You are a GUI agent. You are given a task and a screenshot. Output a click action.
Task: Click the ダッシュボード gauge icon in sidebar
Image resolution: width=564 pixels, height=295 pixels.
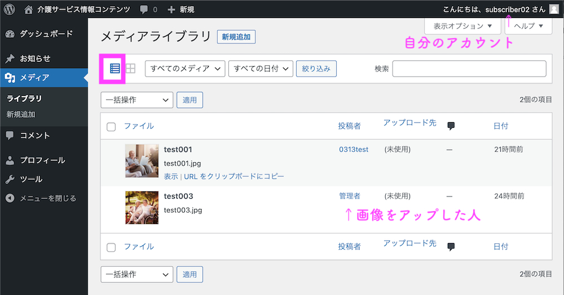click(x=10, y=34)
